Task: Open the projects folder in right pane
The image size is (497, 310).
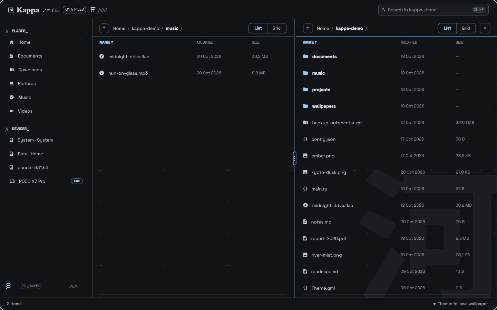Action: pyautogui.click(x=396, y=90)
